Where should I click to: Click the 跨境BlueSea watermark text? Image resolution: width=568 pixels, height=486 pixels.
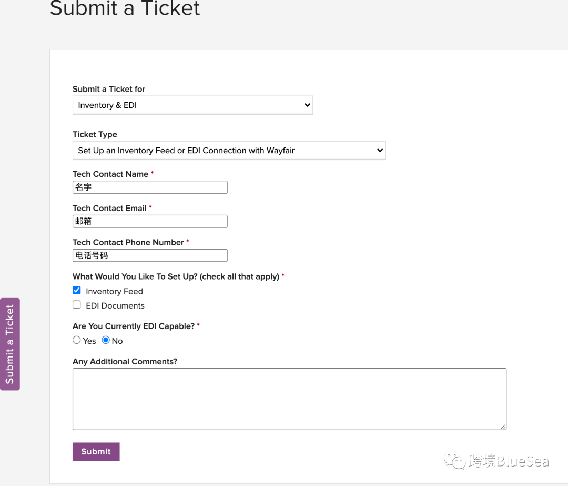pos(508,462)
